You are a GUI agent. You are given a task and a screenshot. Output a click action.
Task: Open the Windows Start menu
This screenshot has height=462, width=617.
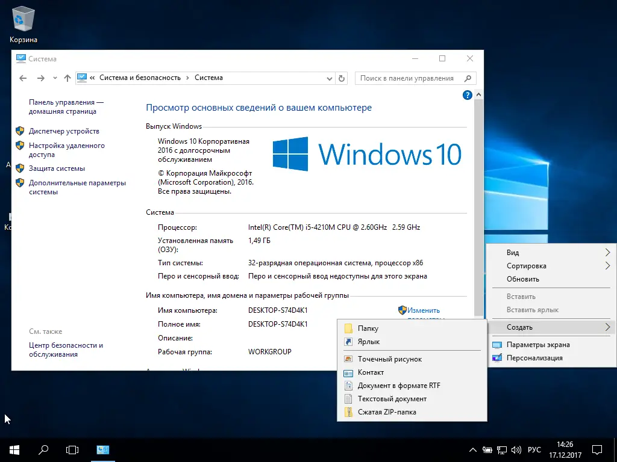tap(14, 450)
